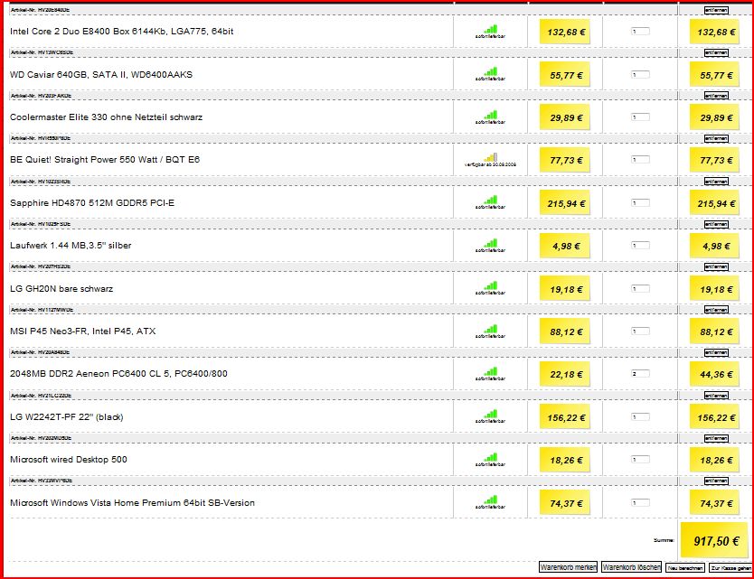
Task: Click 'Sapphire HD4870 512M GDDR5 PCI-E' text
Action: point(92,202)
